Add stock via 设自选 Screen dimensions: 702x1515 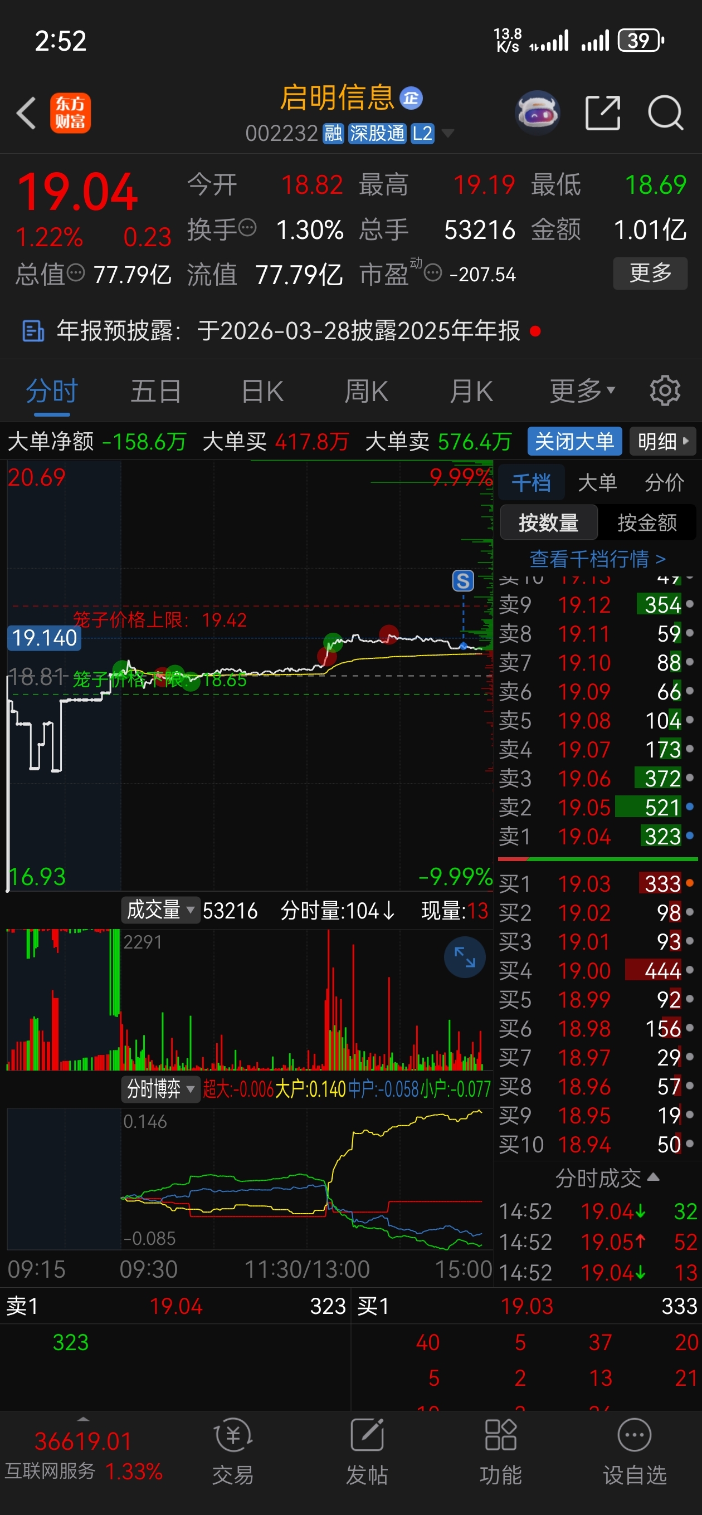click(x=635, y=1452)
